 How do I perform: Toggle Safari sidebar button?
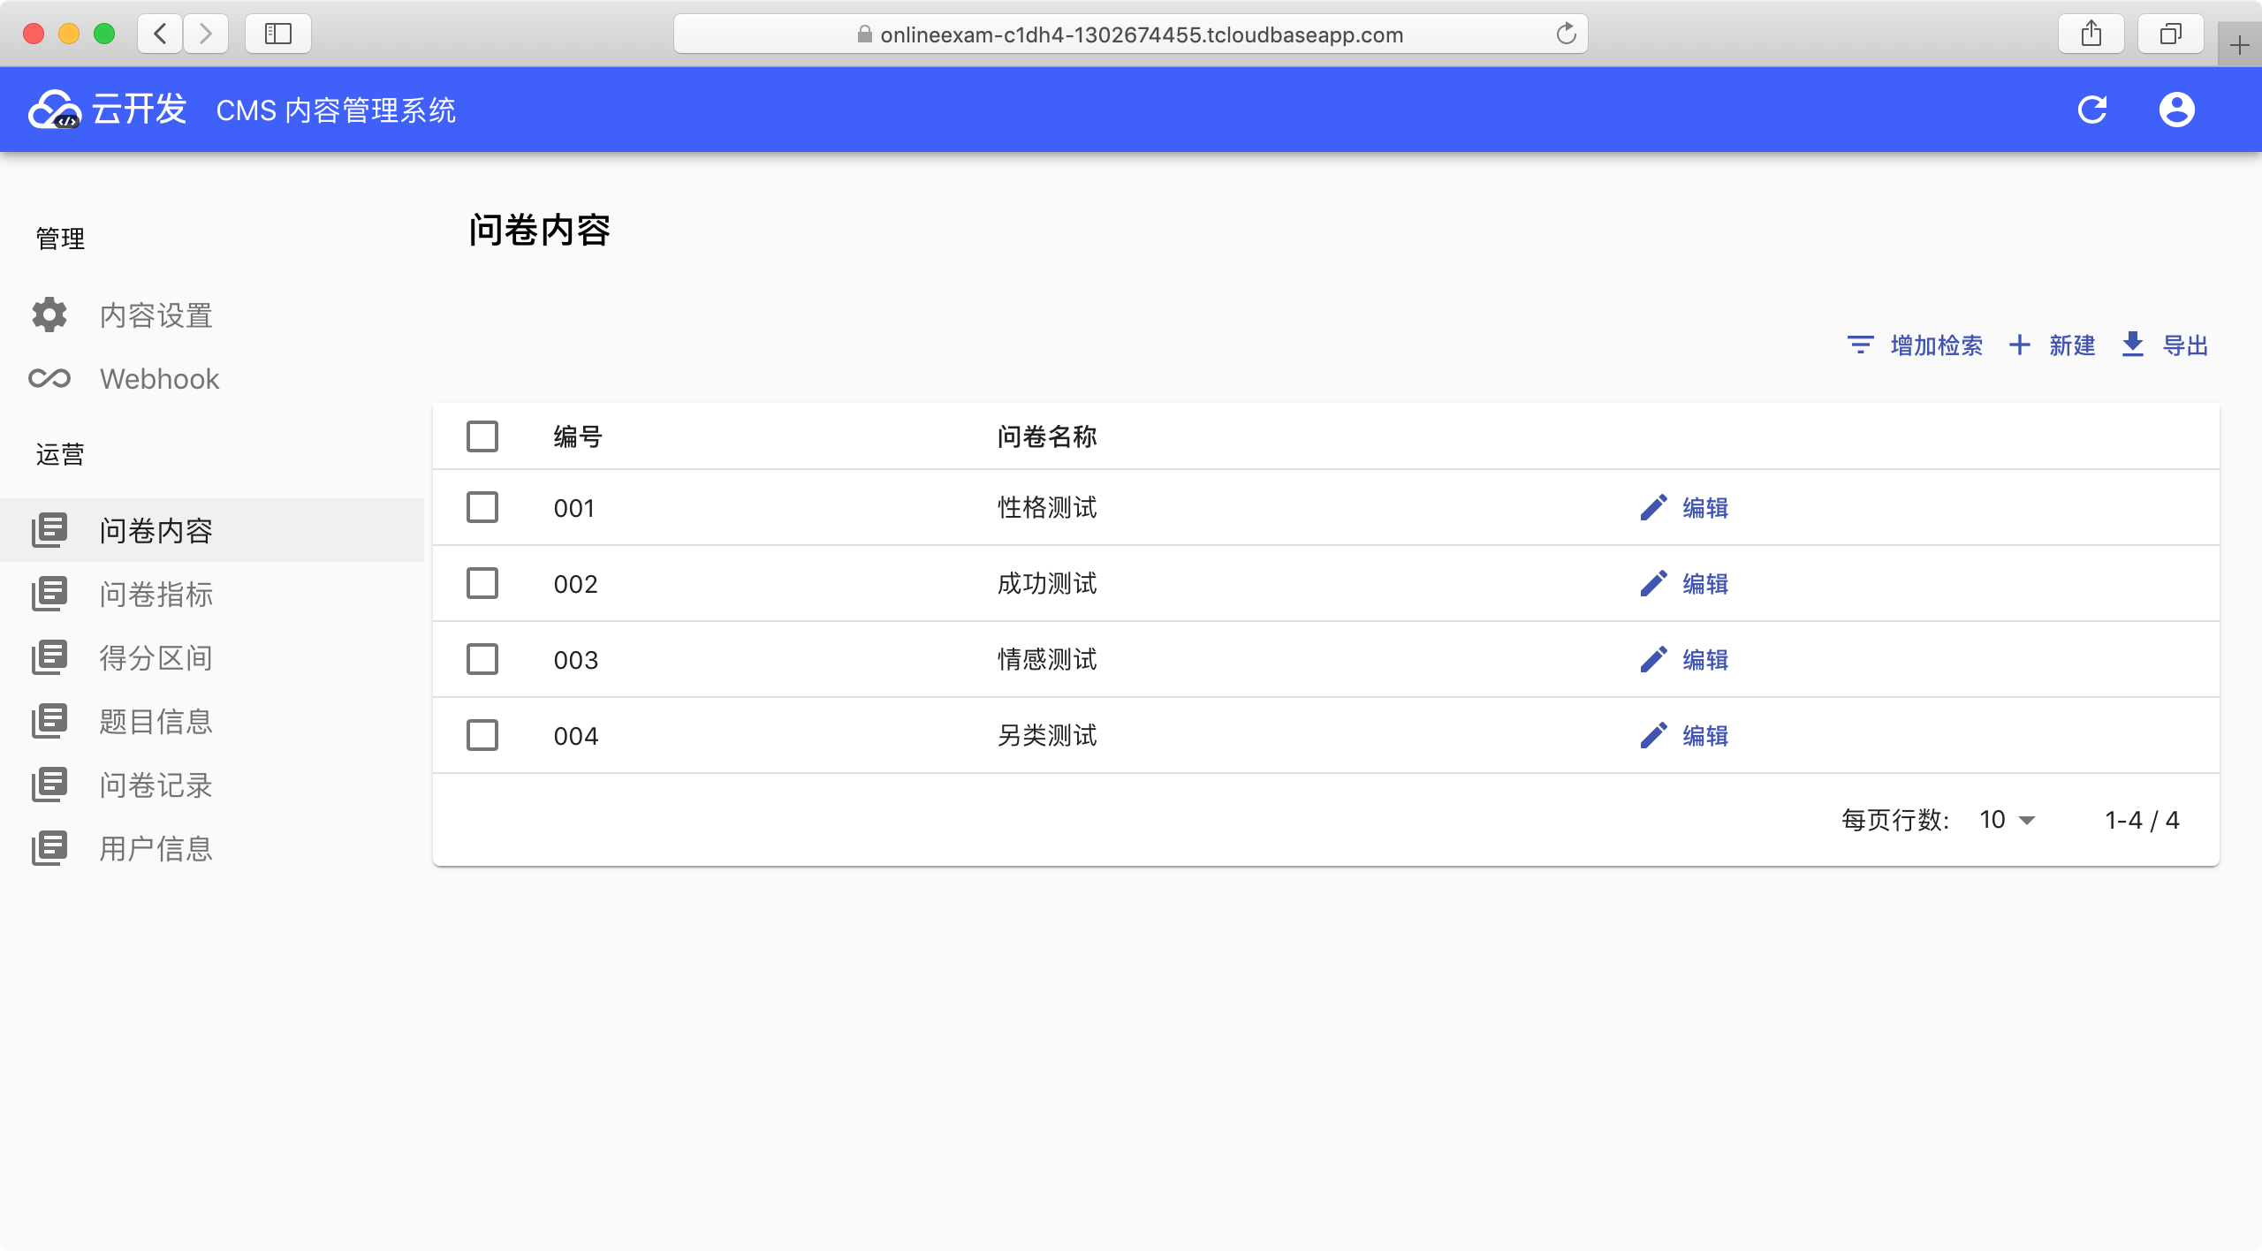point(277,34)
